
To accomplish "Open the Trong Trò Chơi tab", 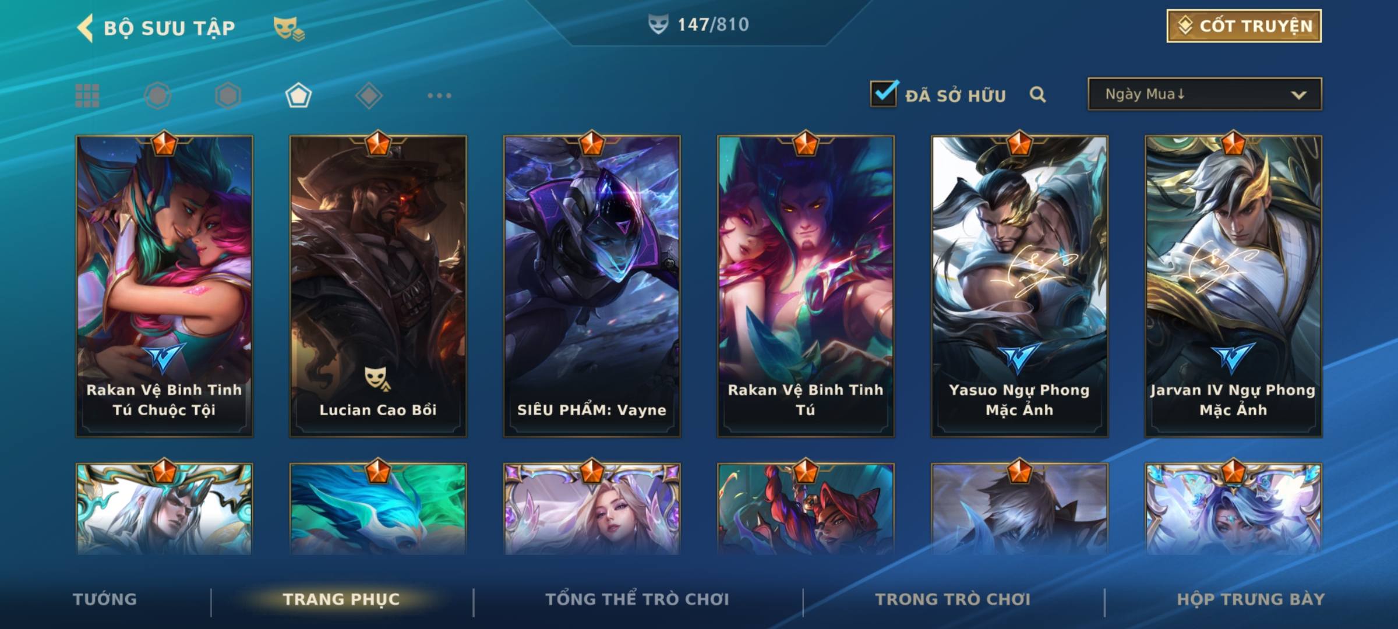I will tap(953, 599).
